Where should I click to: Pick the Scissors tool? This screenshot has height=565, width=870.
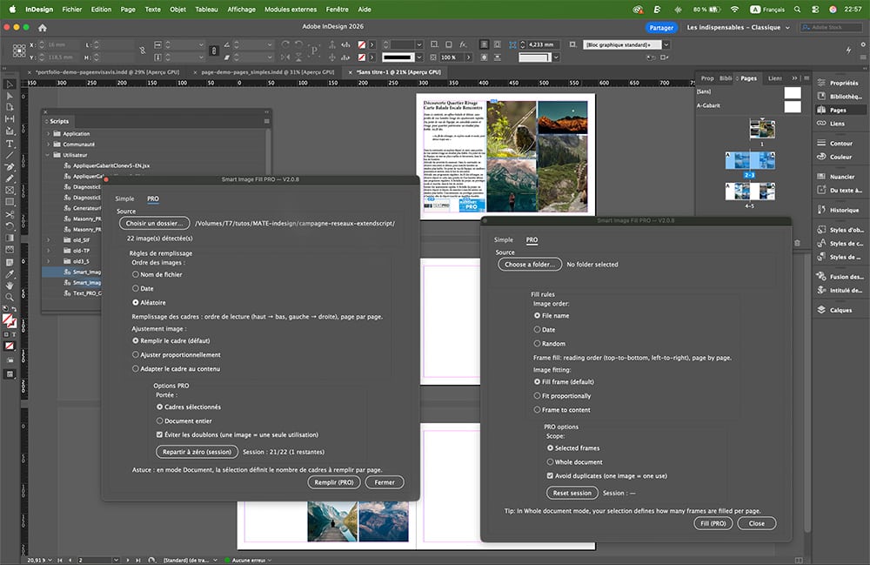[10, 213]
